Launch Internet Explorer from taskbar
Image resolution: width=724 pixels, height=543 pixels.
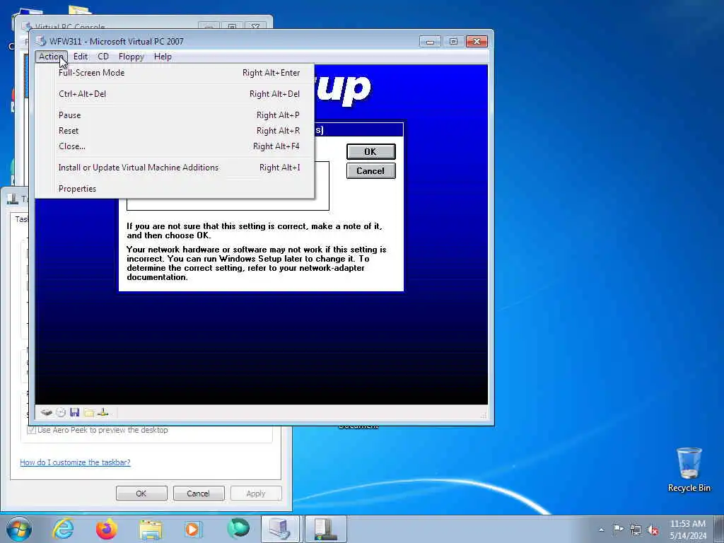[63, 529]
